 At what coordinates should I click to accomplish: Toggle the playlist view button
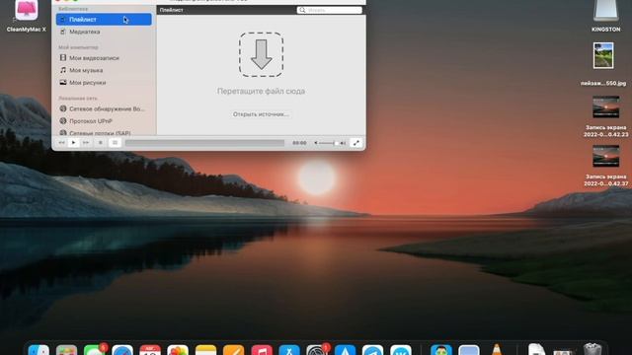click(115, 142)
